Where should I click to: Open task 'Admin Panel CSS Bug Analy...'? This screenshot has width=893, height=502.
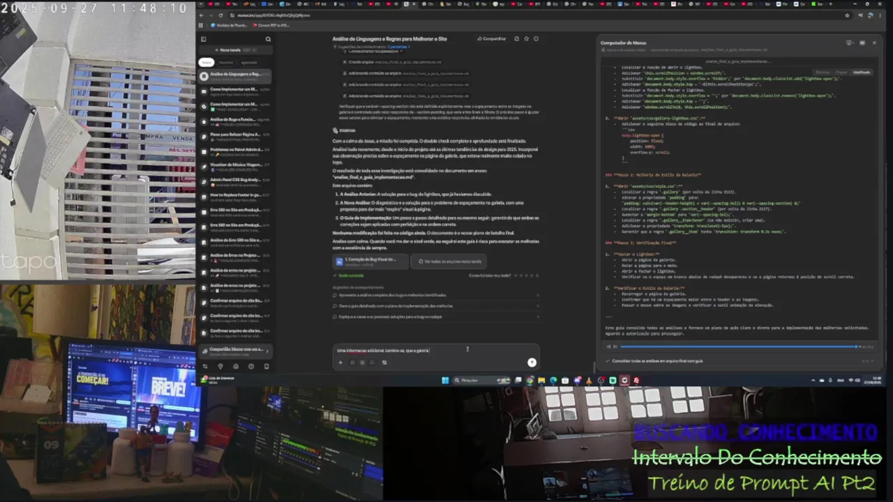tap(235, 181)
